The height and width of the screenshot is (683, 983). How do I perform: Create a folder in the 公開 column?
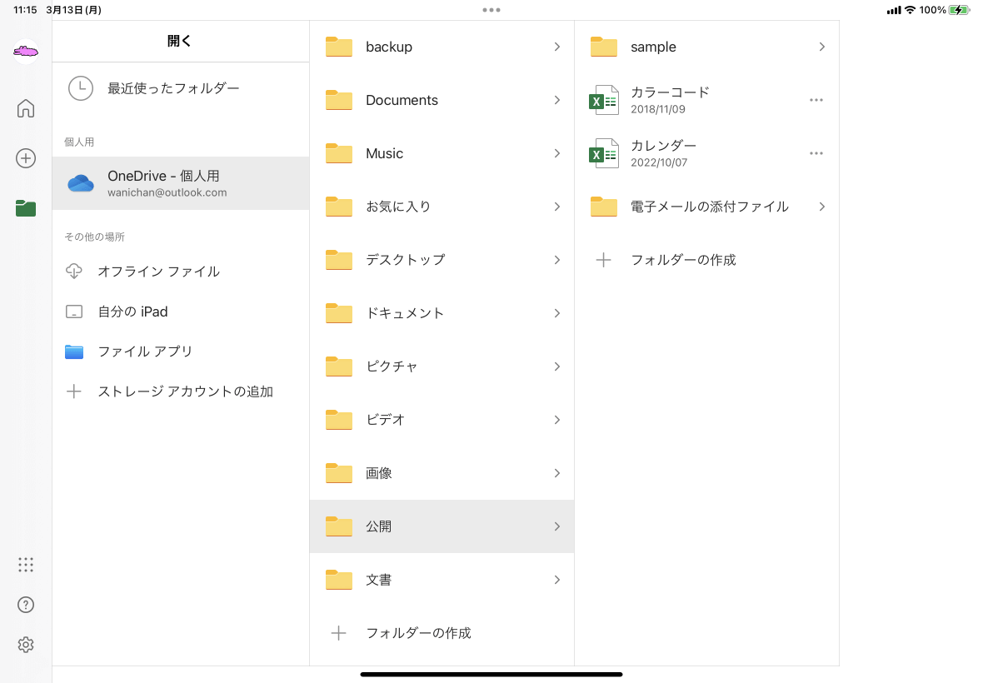coord(683,260)
